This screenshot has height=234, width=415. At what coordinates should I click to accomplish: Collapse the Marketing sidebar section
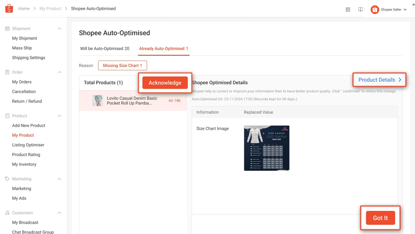point(59,179)
